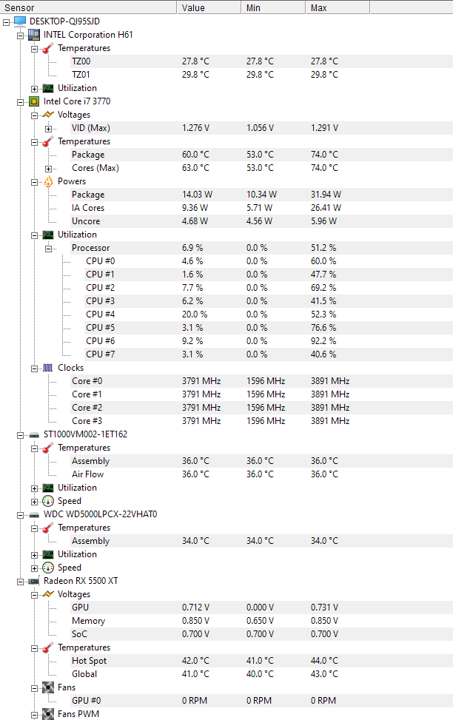Click the Max column header
Image resolution: width=453 pixels, height=720 pixels.
(x=338, y=7)
